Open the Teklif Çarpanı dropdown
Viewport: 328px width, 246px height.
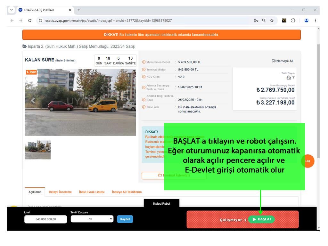pos(92,219)
